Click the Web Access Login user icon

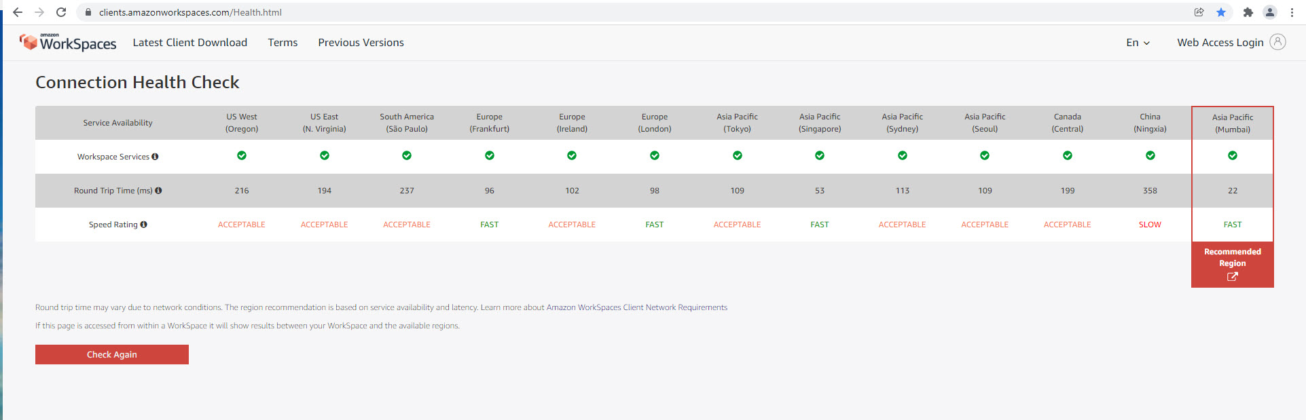tap(1277, 42)
